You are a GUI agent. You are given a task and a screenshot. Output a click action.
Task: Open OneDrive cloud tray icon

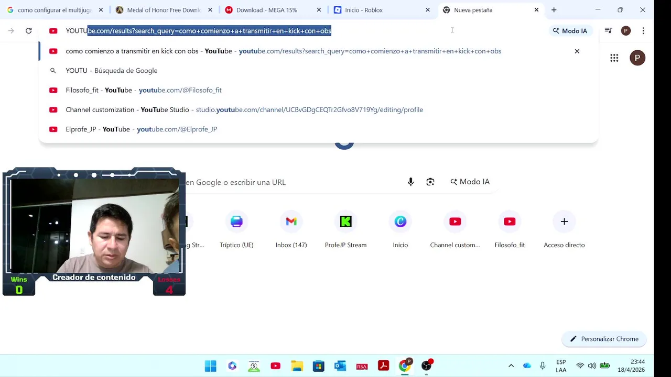pos(527,366)
